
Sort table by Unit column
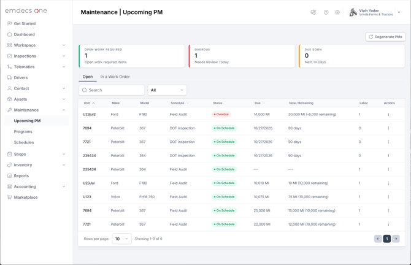pos(89,103)
